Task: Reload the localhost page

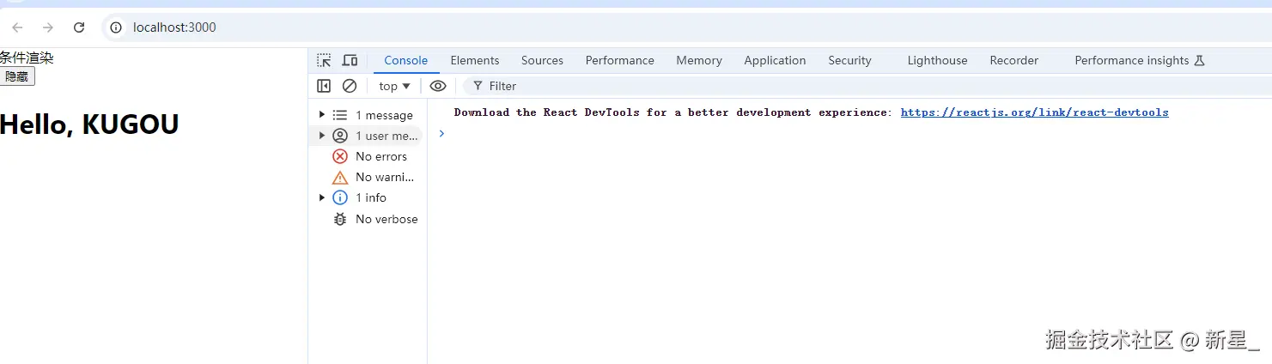Action: pos(79,27)
